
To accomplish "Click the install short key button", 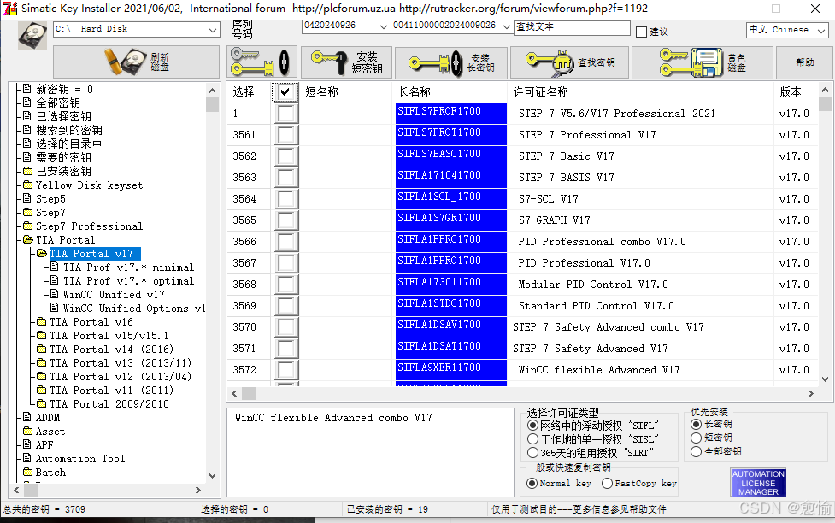I will click(x=347, y=62).
